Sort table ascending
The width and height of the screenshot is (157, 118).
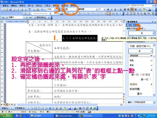pos(113,14)
